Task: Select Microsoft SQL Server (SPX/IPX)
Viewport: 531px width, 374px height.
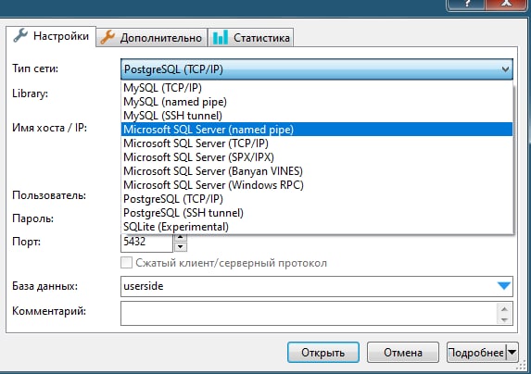Action: tap(317, 157)
